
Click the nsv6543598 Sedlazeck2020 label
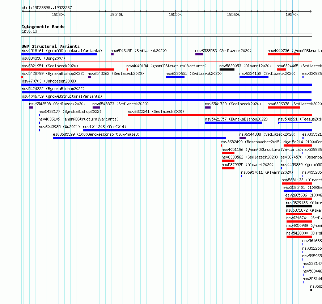tap(57, 104)
